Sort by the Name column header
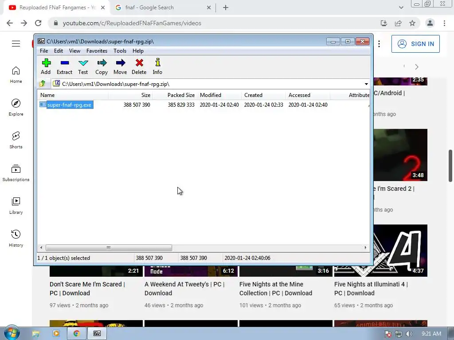This screenshot has width=454, height=340. click(73, 95)
